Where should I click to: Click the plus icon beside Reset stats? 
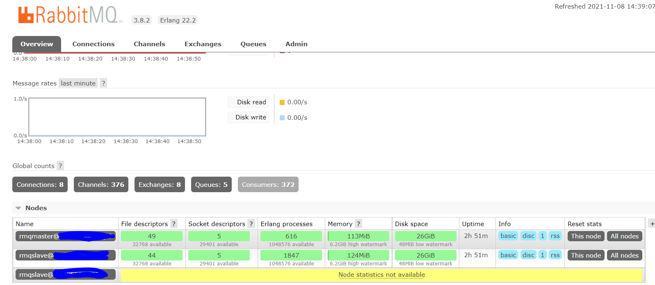652,224
